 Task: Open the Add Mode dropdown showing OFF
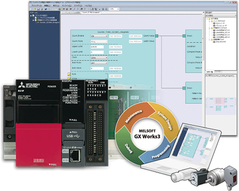point(99,63)
